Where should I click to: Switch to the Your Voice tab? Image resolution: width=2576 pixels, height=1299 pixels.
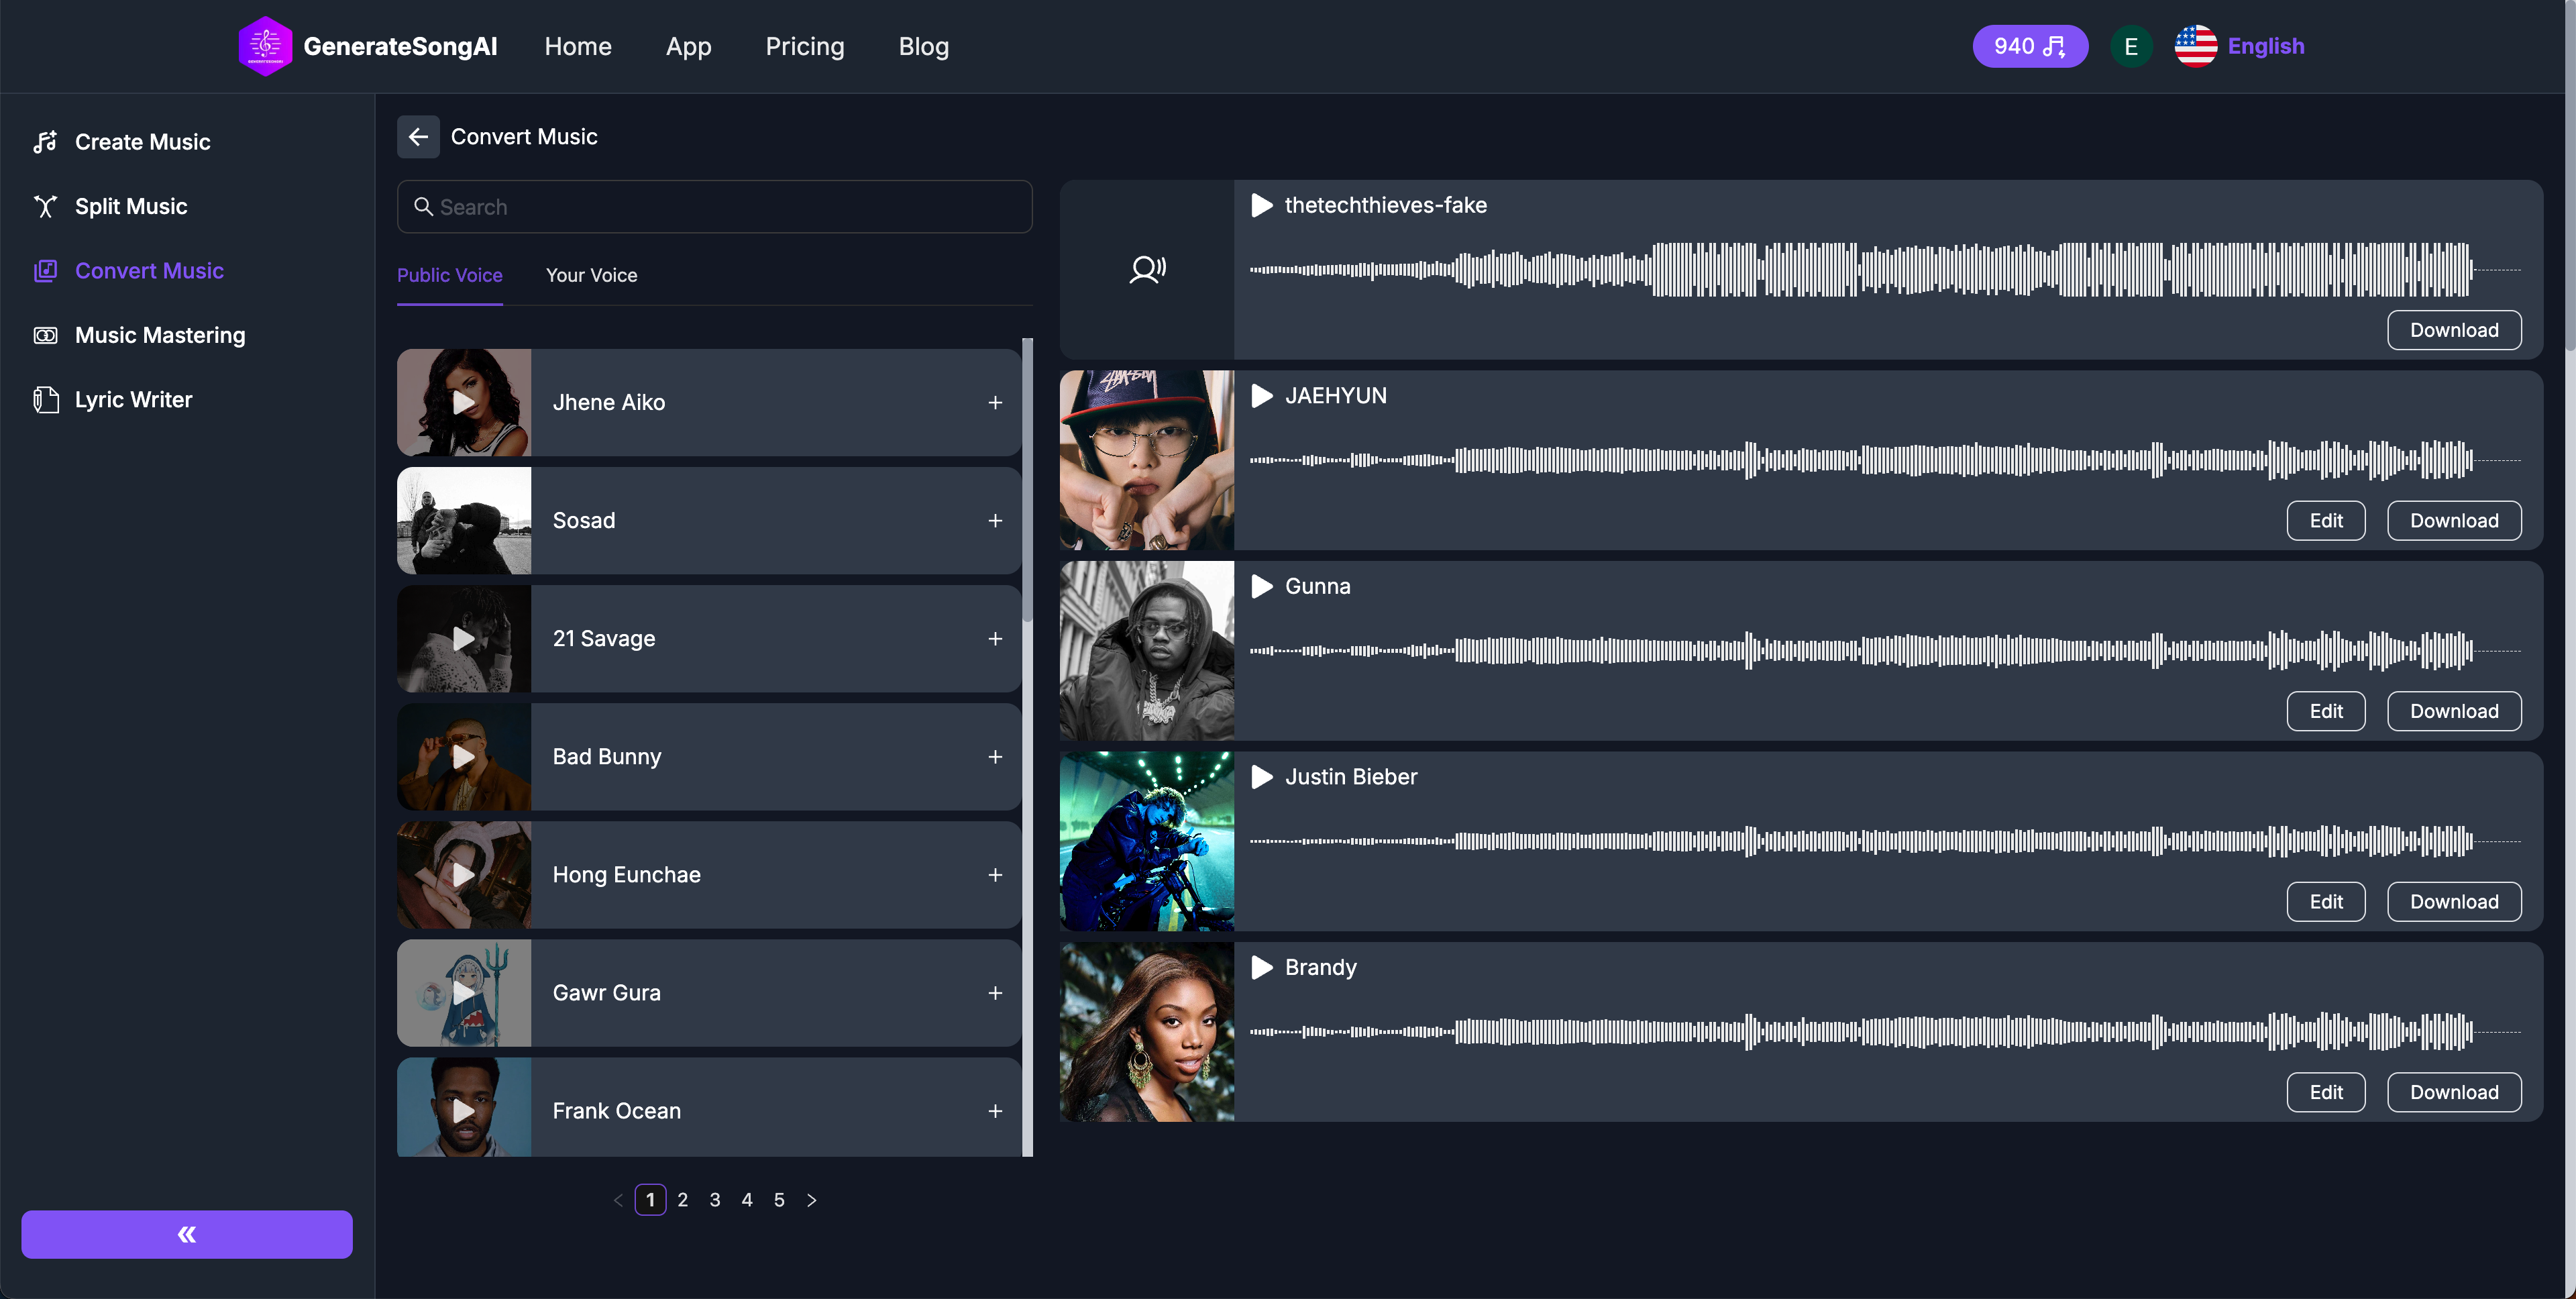591,275
